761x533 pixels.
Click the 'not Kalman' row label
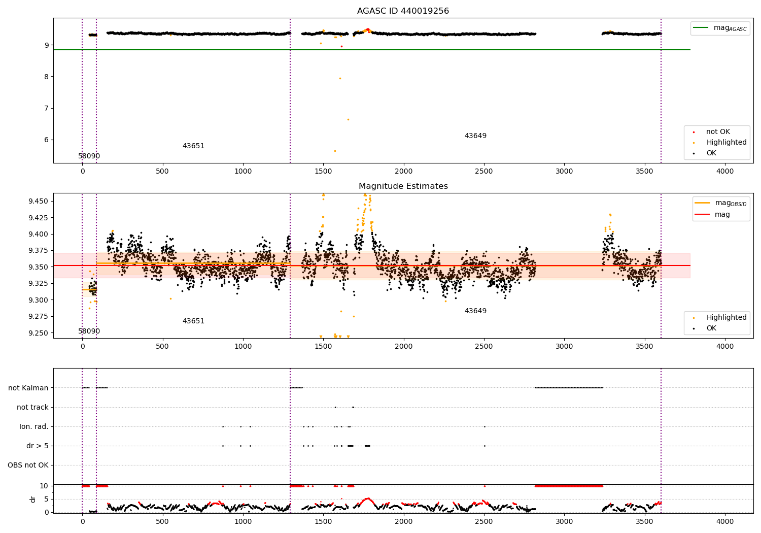[x=28, y=388]
